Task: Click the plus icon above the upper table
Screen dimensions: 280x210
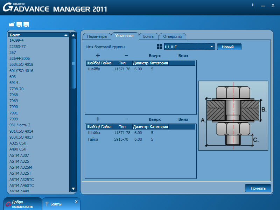Action: pos(98,55)
